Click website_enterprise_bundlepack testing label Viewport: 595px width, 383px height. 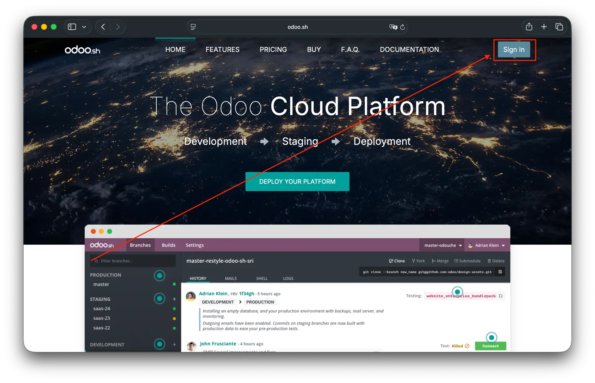461,296
